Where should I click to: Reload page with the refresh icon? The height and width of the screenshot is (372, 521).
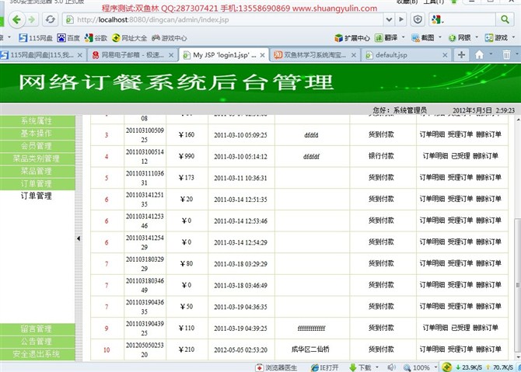click(x=51, y=19)
